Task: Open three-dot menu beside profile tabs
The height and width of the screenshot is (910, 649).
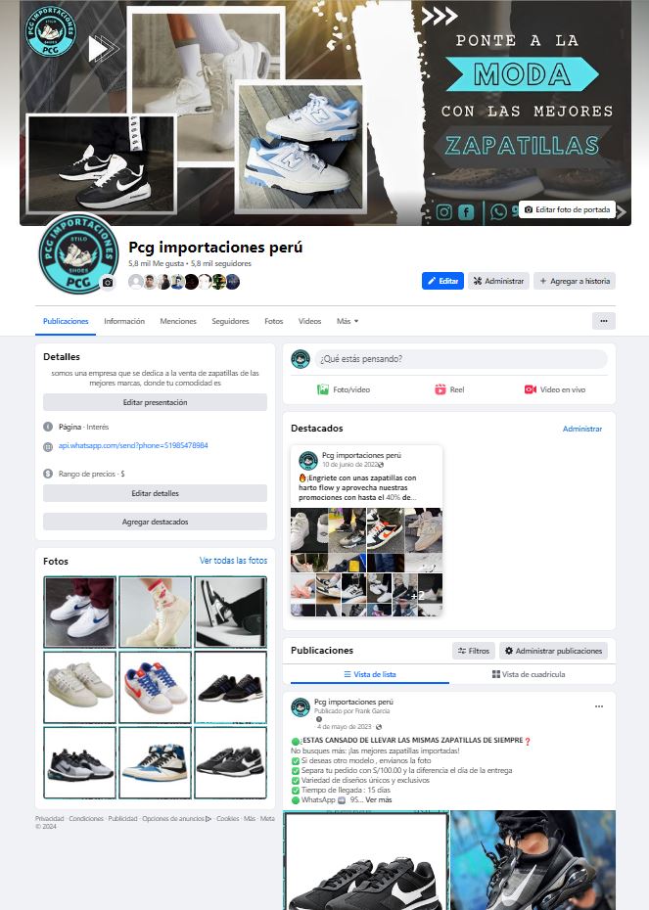Action: 604,321
